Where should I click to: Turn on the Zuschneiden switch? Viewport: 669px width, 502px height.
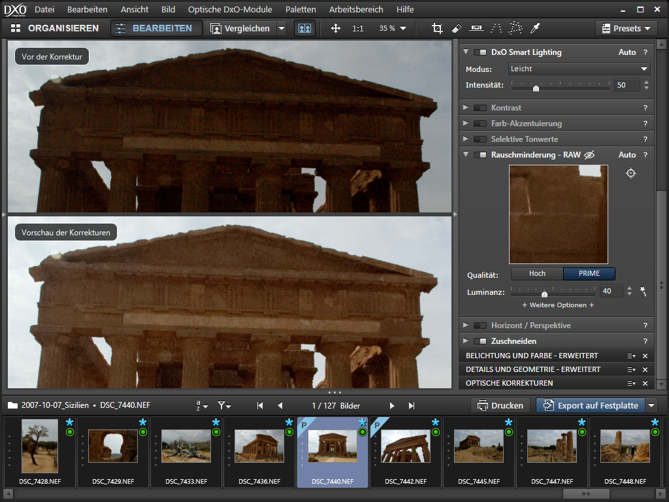pos(480,341)
